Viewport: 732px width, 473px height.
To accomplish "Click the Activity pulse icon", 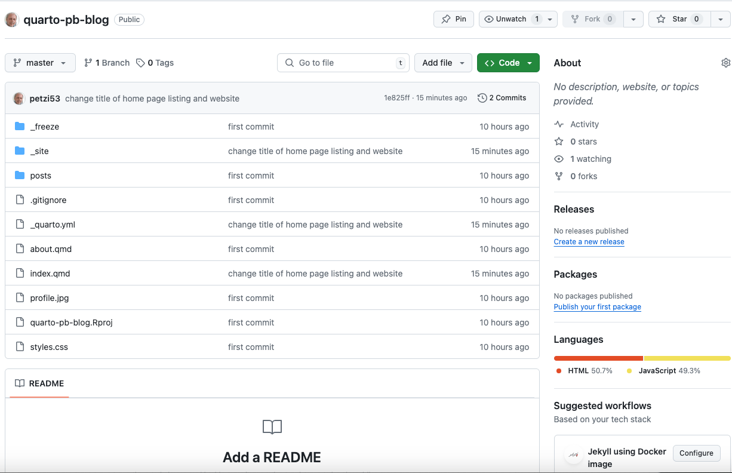I will (x=559, y=124).
